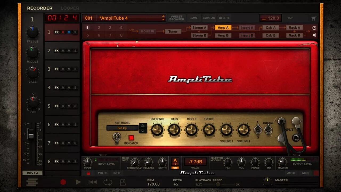Start playback with the play button
This screenshot has width=341, height=192.
click(78, 182)
